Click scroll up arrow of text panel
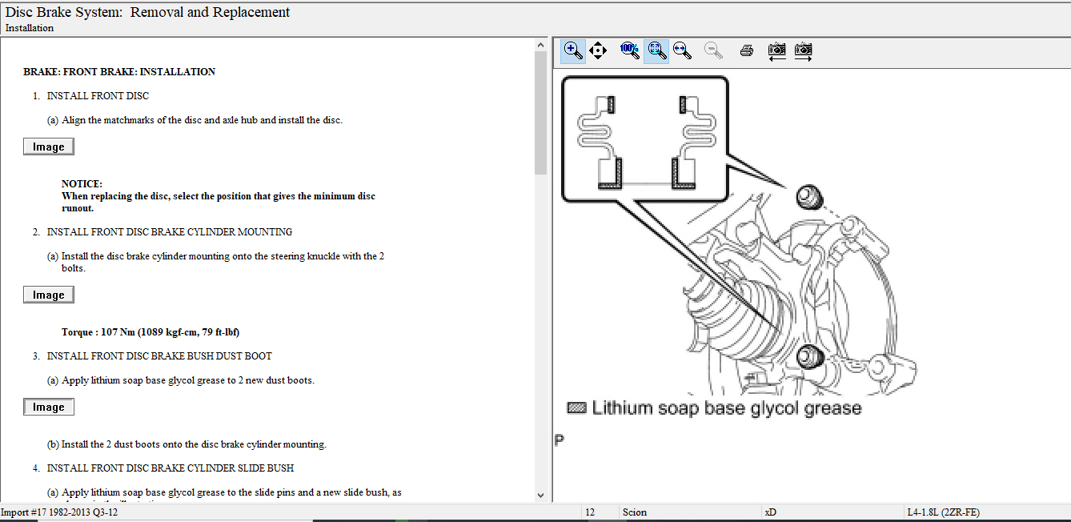 tap(540, 46)
